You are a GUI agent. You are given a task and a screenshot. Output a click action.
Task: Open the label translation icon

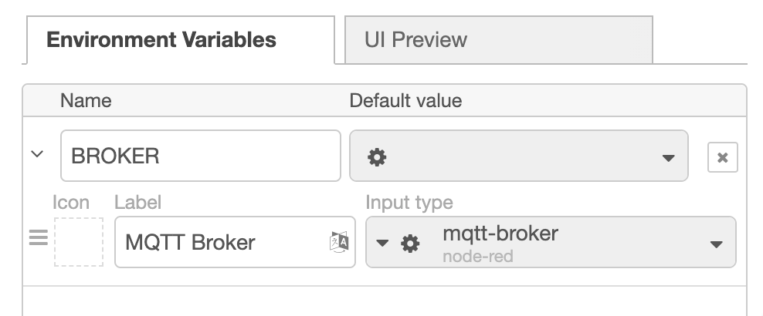(339, 241)
